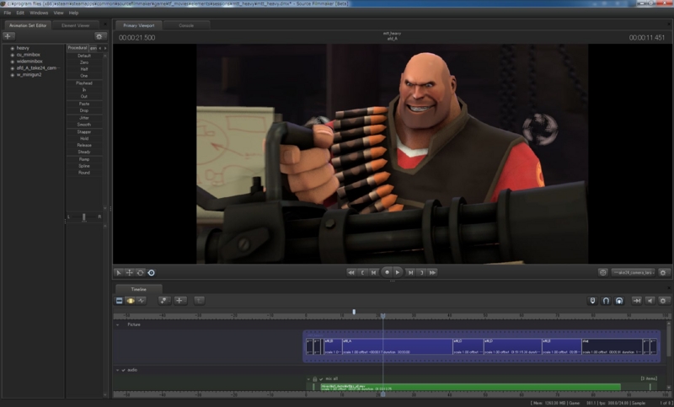
Task: Click the bookmark tool in the timeline toolbar
Action: click(x=164, y=301)
